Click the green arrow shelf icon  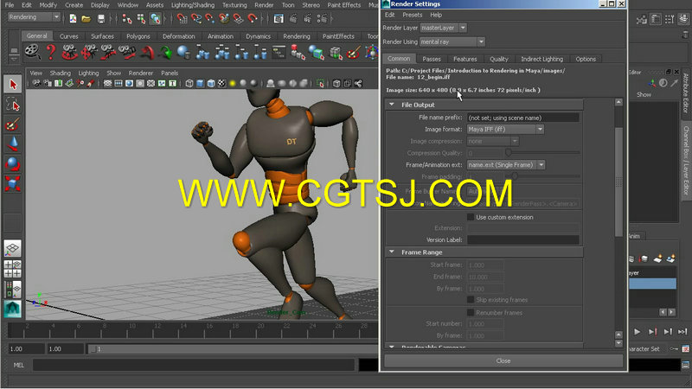(165, 53)
